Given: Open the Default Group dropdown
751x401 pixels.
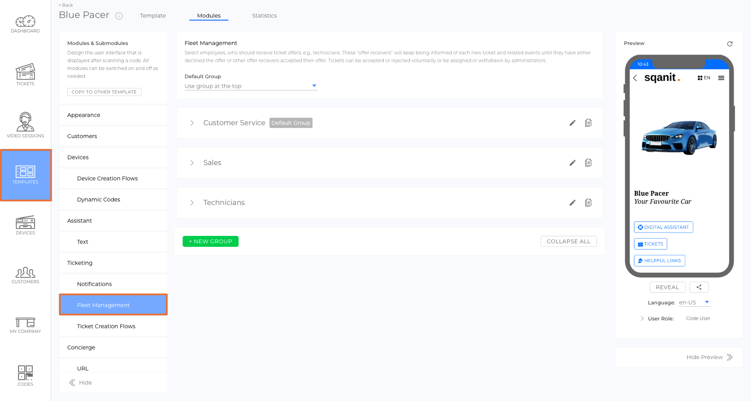Looking at the screenshot, I should click(251, 86).
